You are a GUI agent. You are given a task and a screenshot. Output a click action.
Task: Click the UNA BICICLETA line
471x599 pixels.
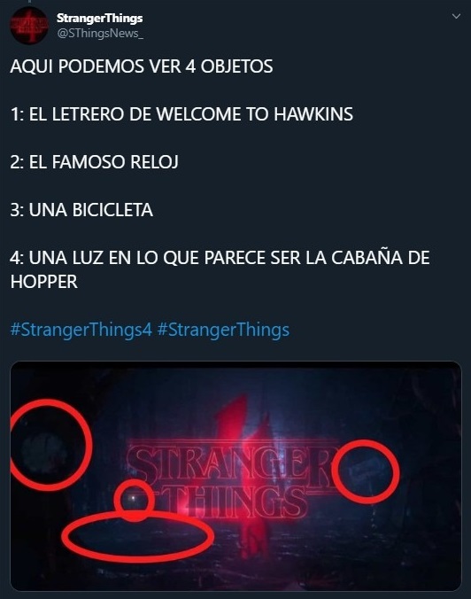tap(81, 210)
